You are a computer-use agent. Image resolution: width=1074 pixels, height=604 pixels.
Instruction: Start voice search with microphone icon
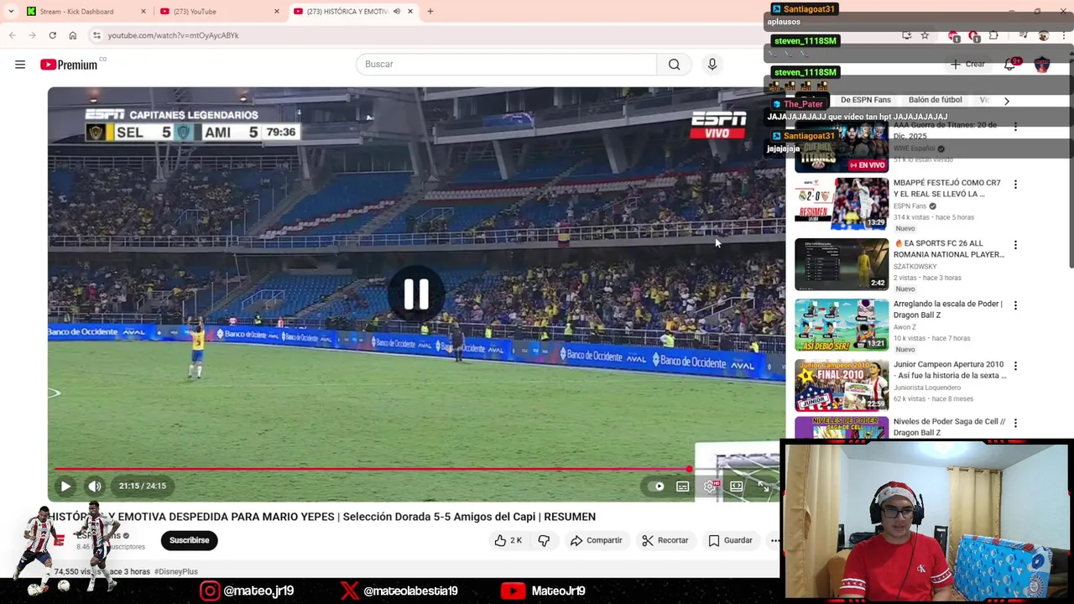(712, 65)
